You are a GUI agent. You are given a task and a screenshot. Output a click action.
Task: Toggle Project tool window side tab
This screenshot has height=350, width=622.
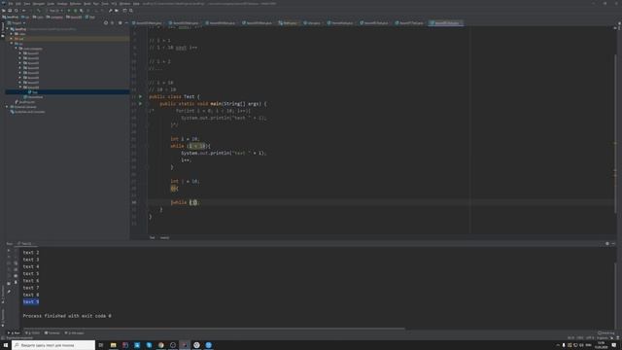click(x=2, y=30)
